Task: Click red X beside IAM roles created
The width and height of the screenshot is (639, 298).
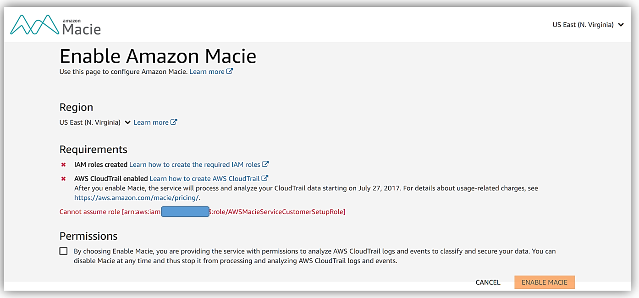Action: [x=63, y=165]
